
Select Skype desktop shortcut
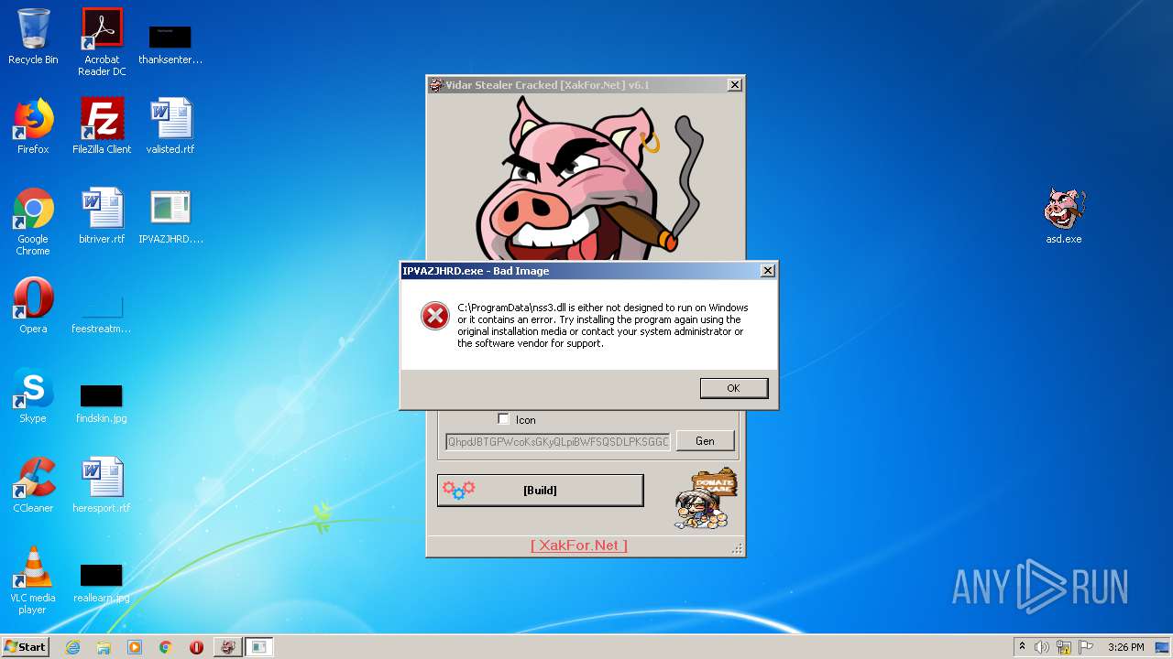point(33,395)
